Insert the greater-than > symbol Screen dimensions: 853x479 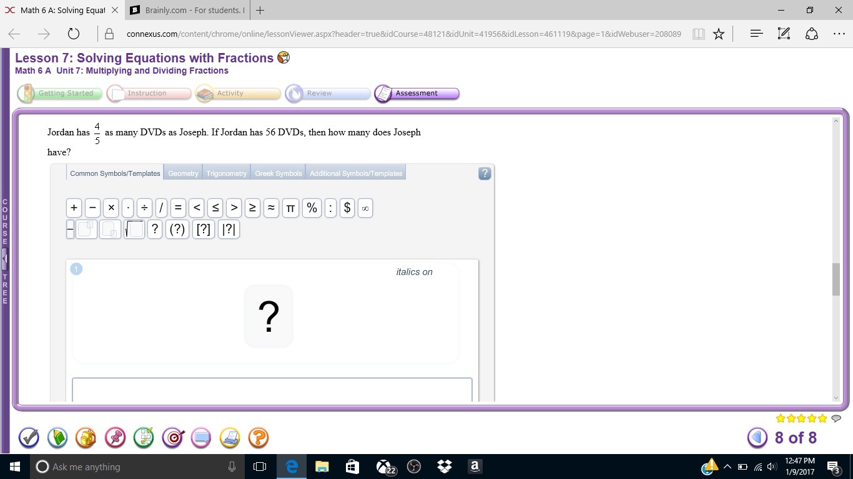tap(234, 208)
